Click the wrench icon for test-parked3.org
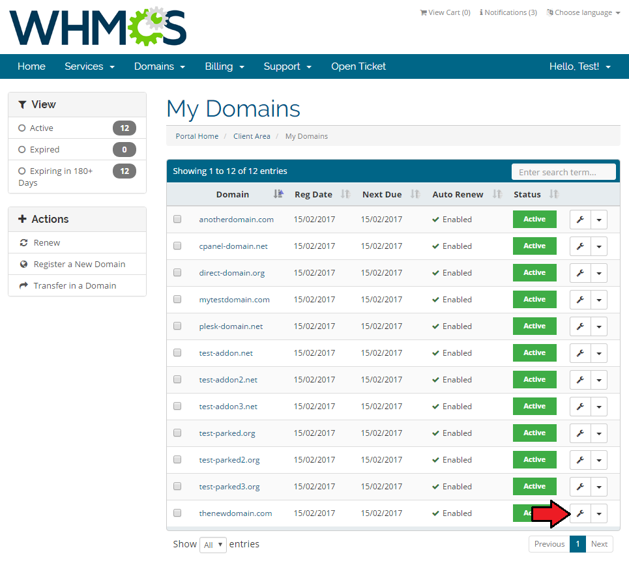629x561 pixels. point(580,487)
